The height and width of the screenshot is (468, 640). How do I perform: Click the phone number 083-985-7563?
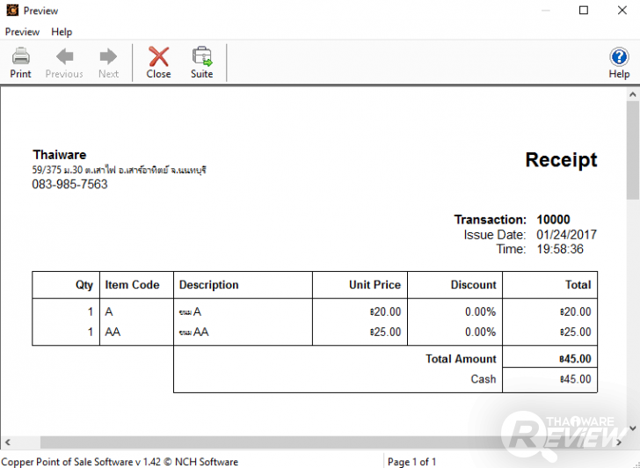click(69, 184)
